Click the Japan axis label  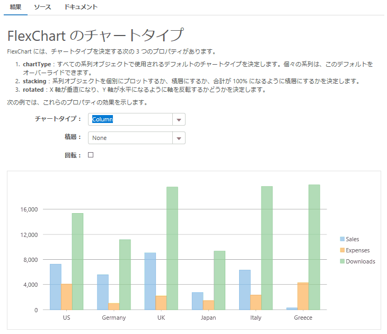(208, 318)
